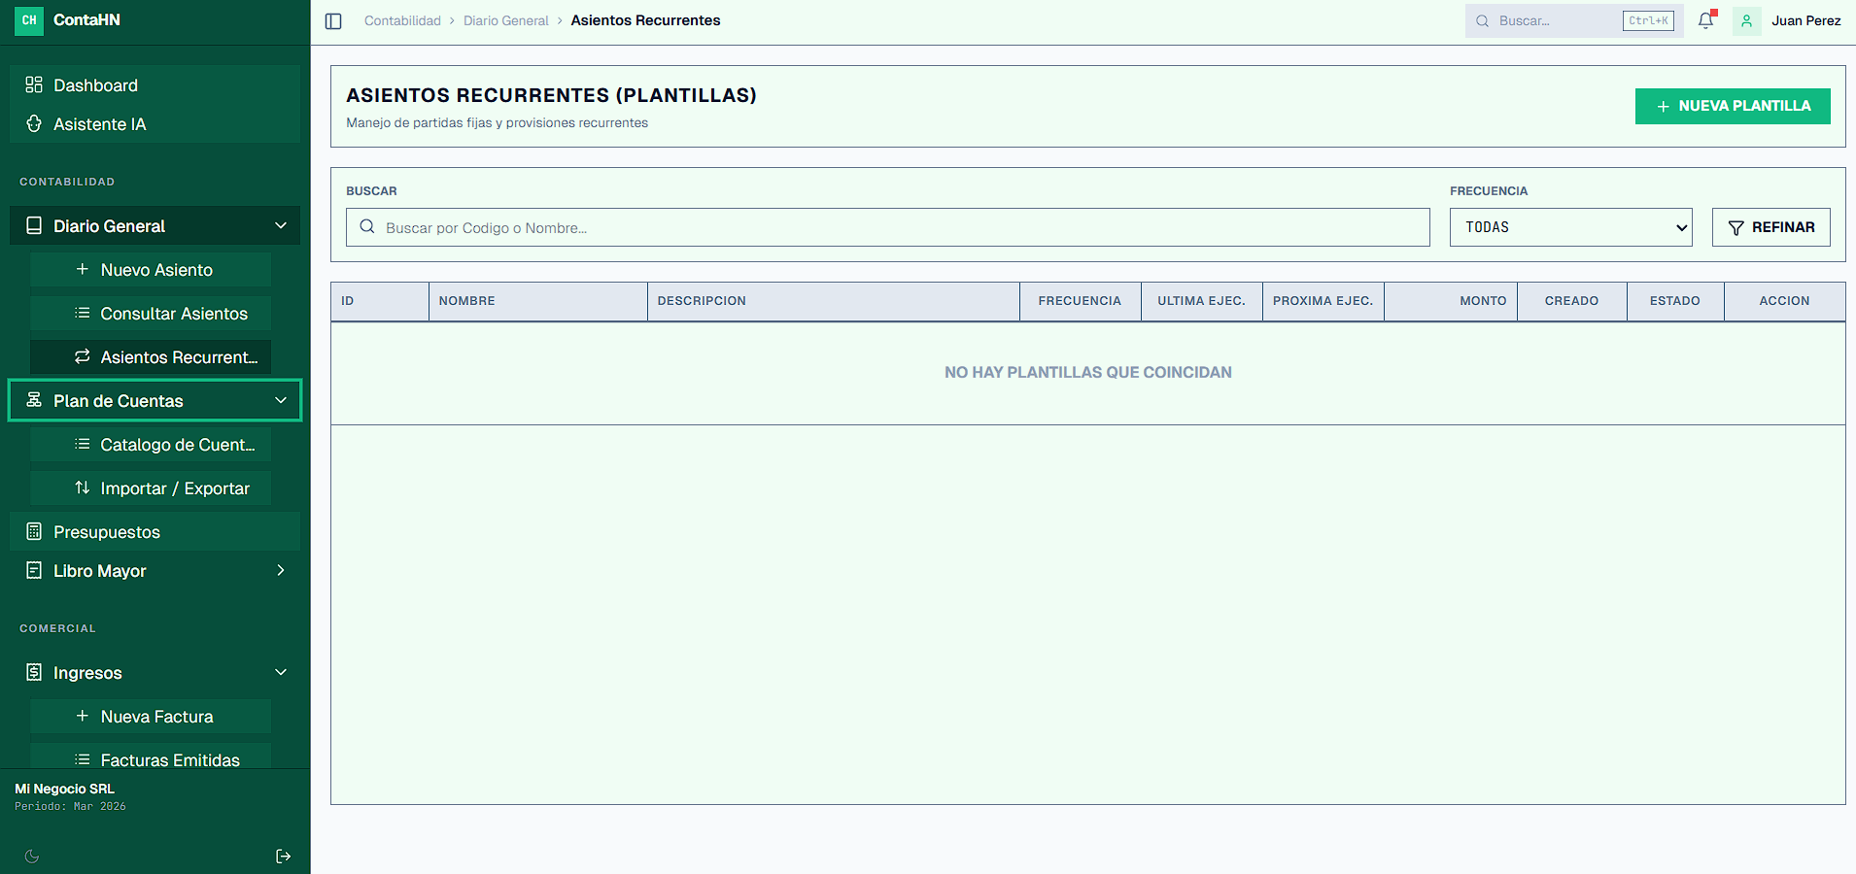Open the Presupuestos section

[107, 532]
